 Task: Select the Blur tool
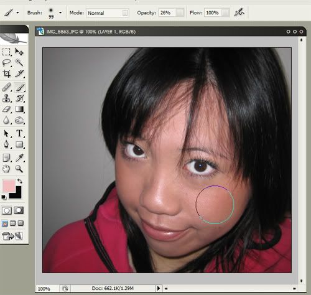(x=6, y=120)
